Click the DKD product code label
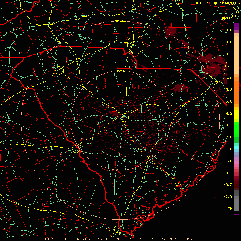 click(x=235, y=16)
